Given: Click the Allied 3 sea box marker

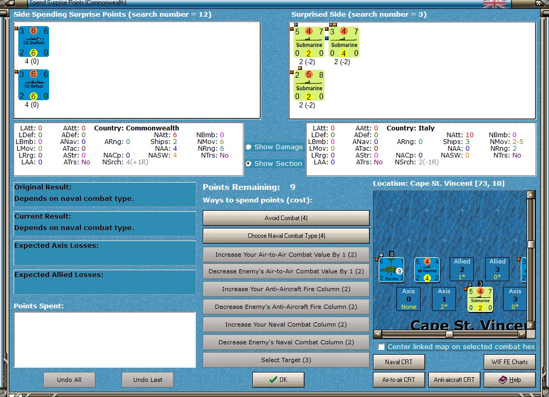Looking at the screenshot, I should tap(497, 269).
